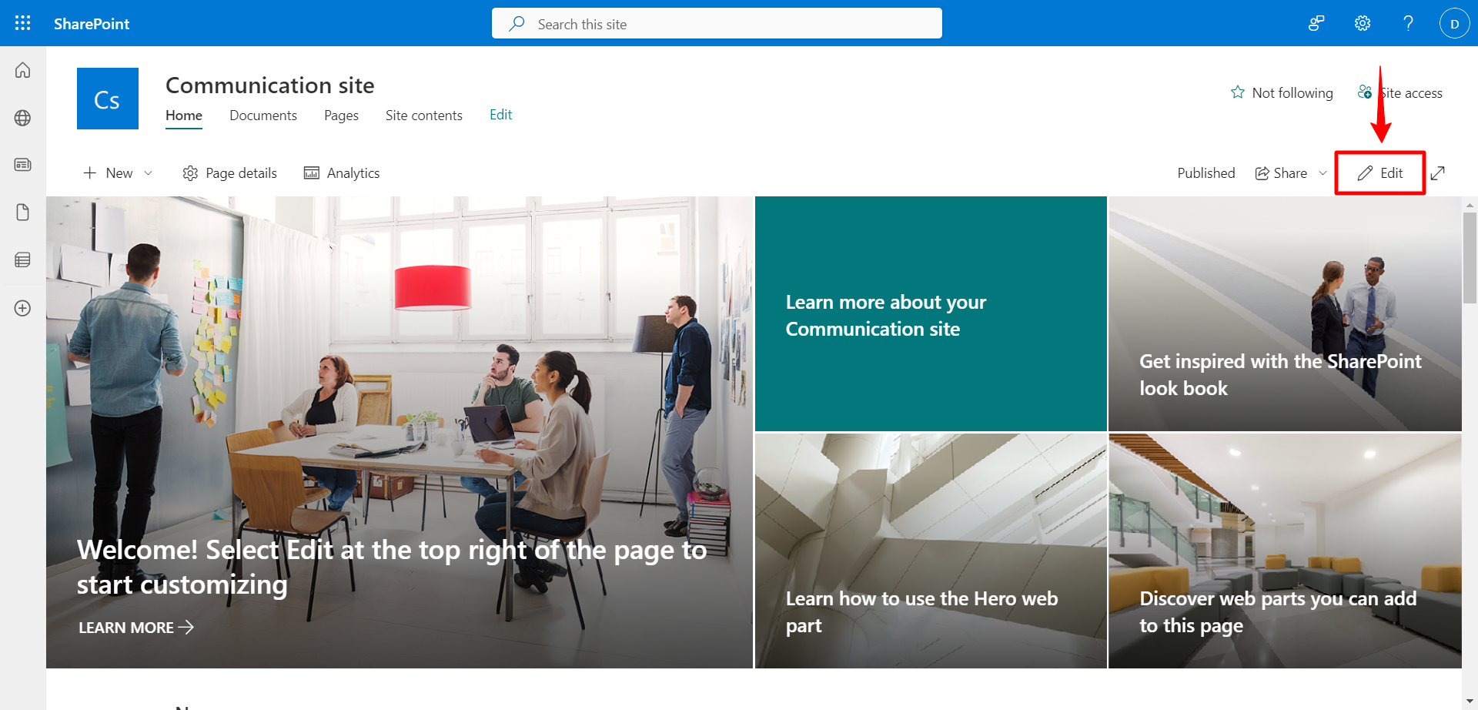
Task: Open the app launcher waffle icon
Action: tap(23, 23)
